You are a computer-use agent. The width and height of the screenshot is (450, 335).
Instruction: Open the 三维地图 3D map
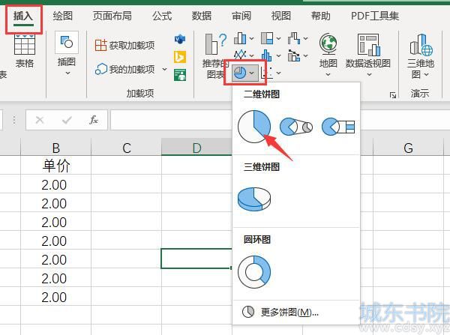click(421, 56)
